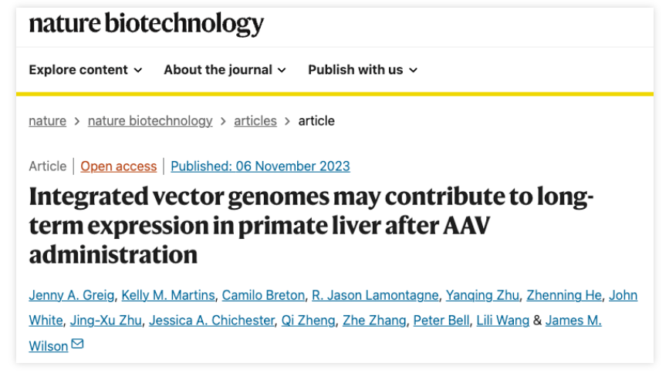Image resolution: width=669 pixels, height=373 pixels.
Task: View author Jenny A. Greig
Action: coord(72,295)
